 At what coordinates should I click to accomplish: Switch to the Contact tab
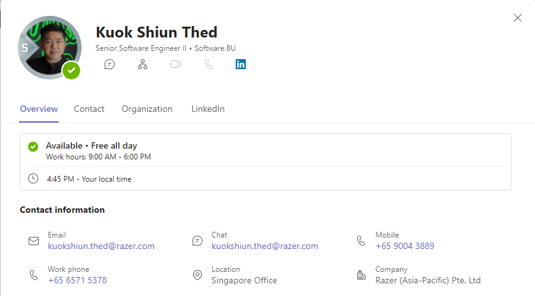[x=89, y=109]
